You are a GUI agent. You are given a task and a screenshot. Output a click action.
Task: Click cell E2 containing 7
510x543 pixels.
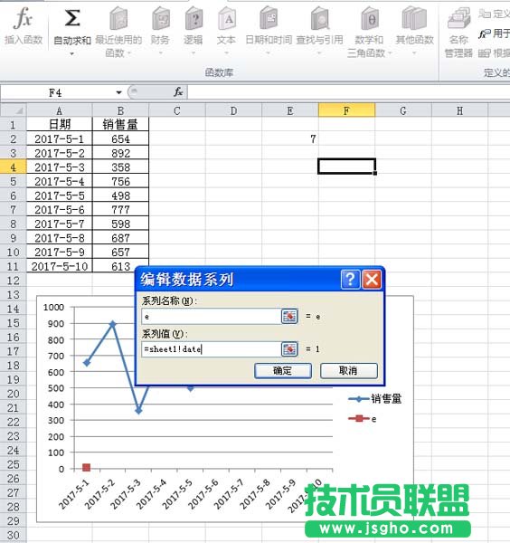290,138
